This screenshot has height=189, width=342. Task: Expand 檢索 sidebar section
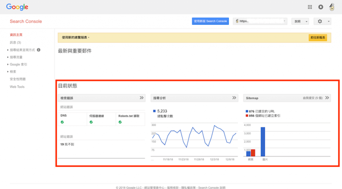[13, 71]
